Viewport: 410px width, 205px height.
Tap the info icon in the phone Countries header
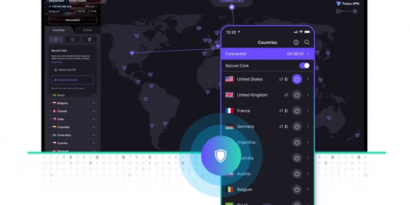point(296,42)
